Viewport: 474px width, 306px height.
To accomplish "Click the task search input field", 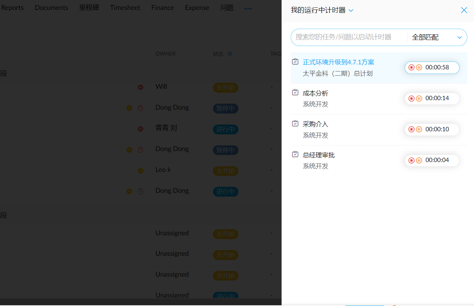I will point(348,37).
